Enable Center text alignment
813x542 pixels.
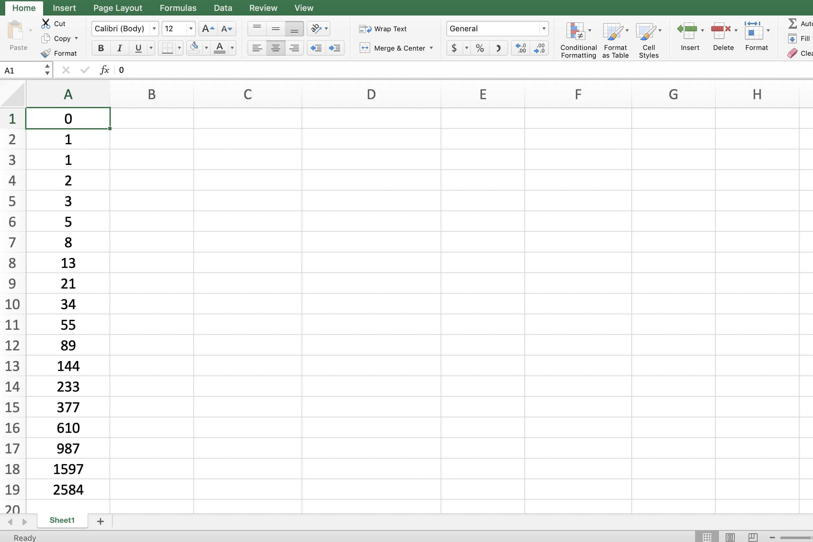[275, 48]
